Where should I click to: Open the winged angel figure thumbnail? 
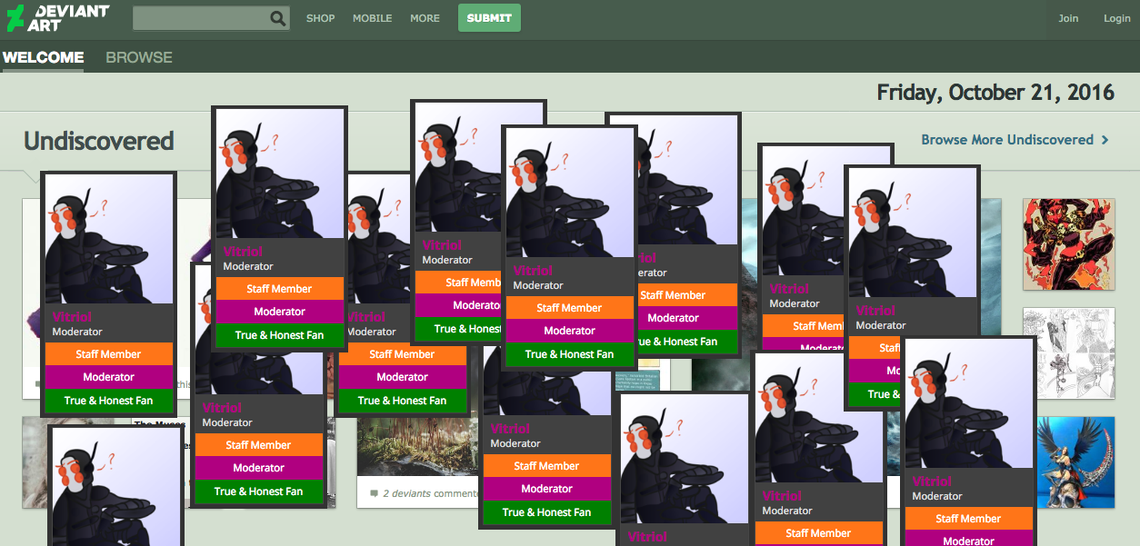pyautogui.click(x=1075, y=462)
